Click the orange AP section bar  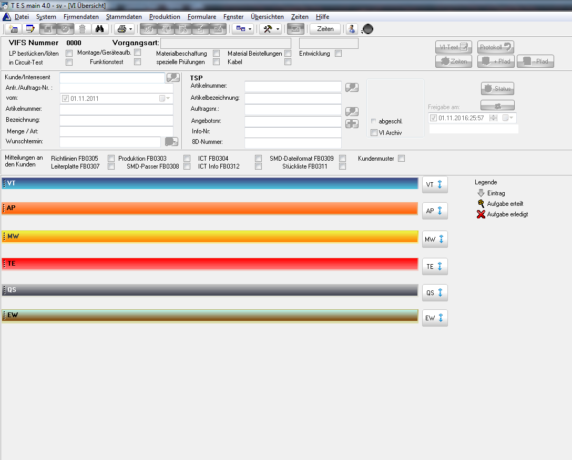[210, 208]
